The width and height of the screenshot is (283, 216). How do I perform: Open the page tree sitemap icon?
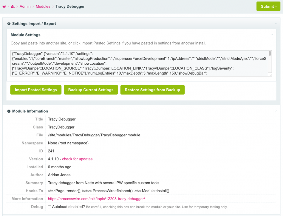[13, 6]
